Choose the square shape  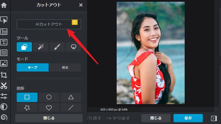coord(27,97)
